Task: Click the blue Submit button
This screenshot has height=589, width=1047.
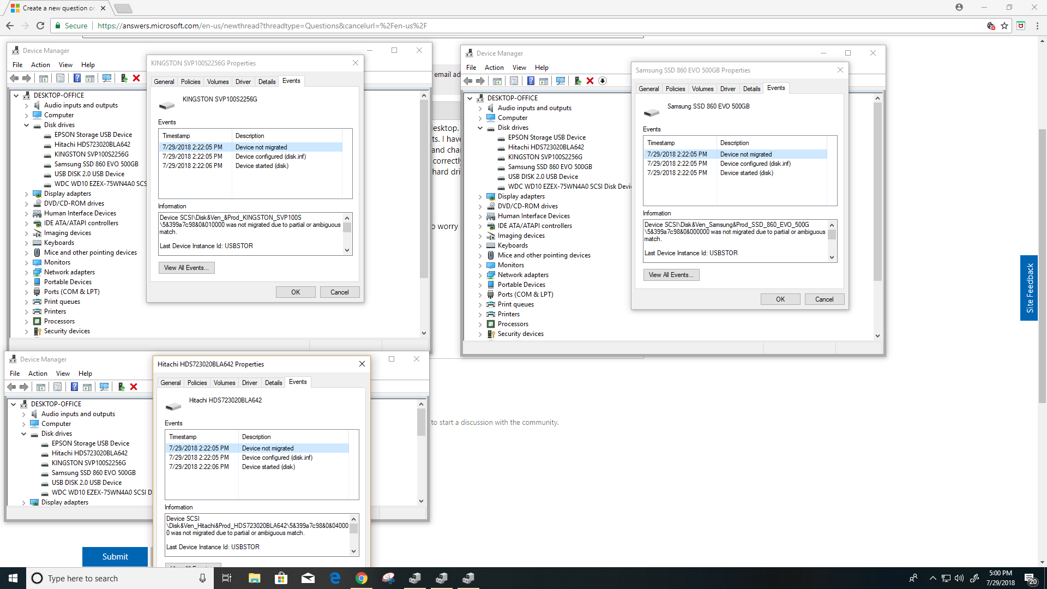Action: point(115,557)
